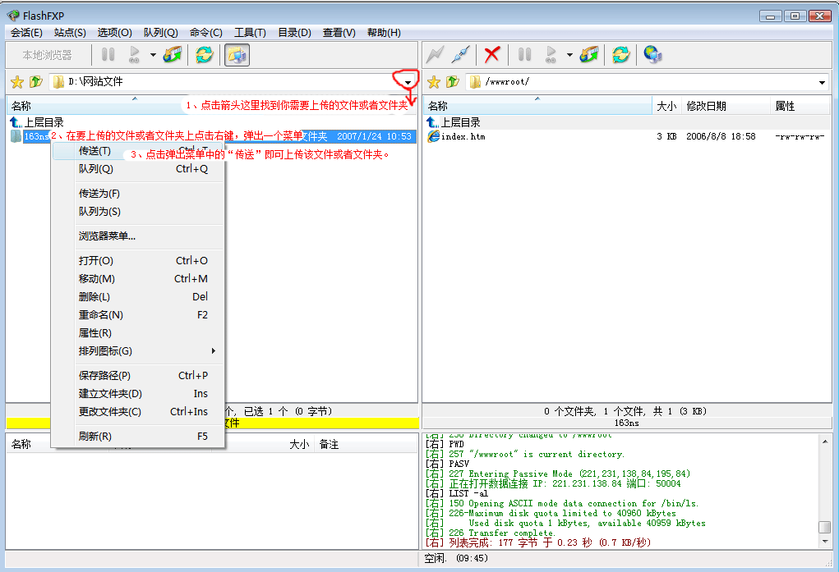Image resolution: width=839 pixels, height=572 pixels.
Task: Click the transfer queue icon in left toolbar
Action: (x=173, y=55)
